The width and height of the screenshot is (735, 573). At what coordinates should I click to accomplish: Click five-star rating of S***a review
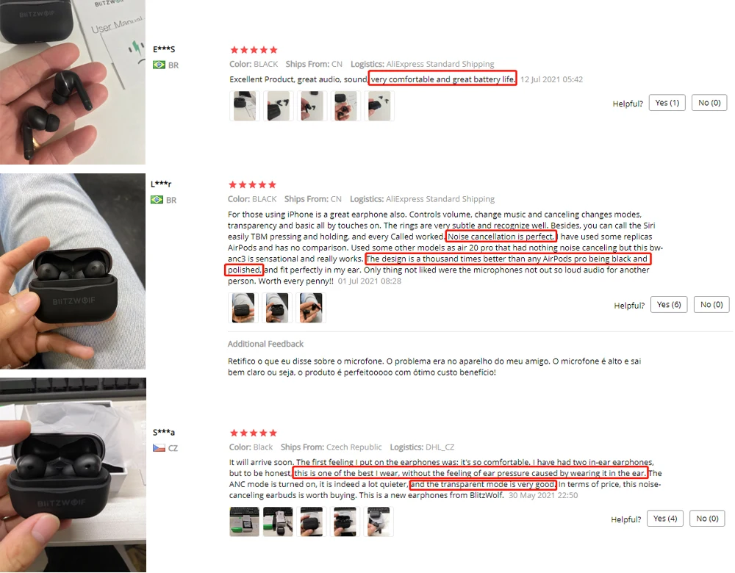coord(254,433)
